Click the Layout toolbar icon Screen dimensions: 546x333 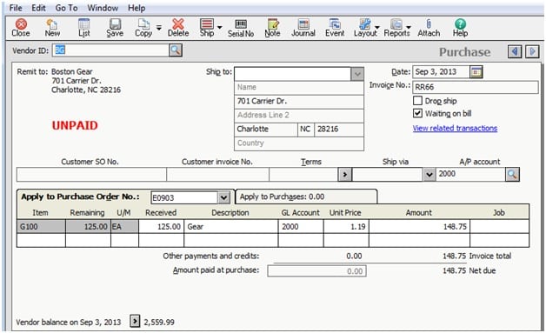pos(365,28)
